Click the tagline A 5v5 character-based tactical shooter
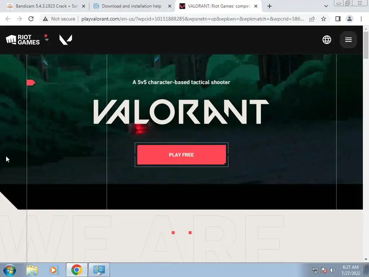The height and width of the screenshot is (277, 369). click(181, 82)
